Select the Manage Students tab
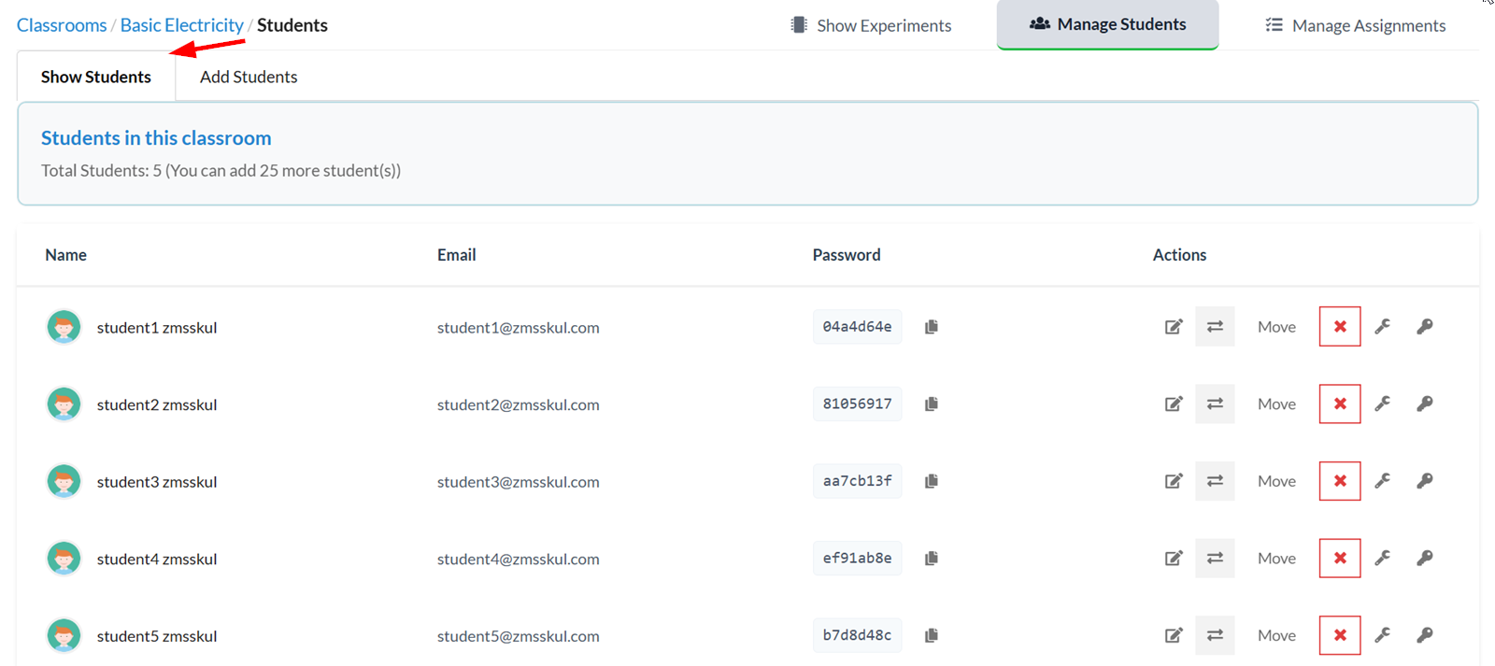The image size is (1495, 666). point(1107,24)
